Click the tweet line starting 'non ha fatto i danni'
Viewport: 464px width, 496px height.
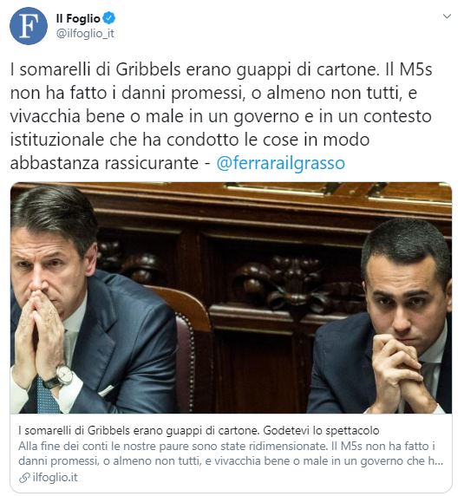point(213,94)
